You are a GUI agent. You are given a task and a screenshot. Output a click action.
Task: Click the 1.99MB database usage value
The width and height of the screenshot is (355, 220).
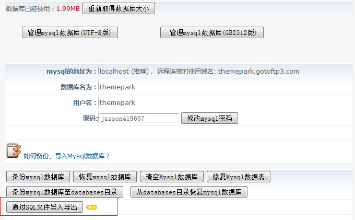(x=68, y=8)
